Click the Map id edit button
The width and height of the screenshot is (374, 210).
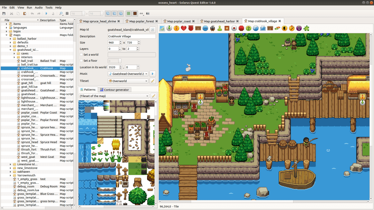tap(153, 30)
